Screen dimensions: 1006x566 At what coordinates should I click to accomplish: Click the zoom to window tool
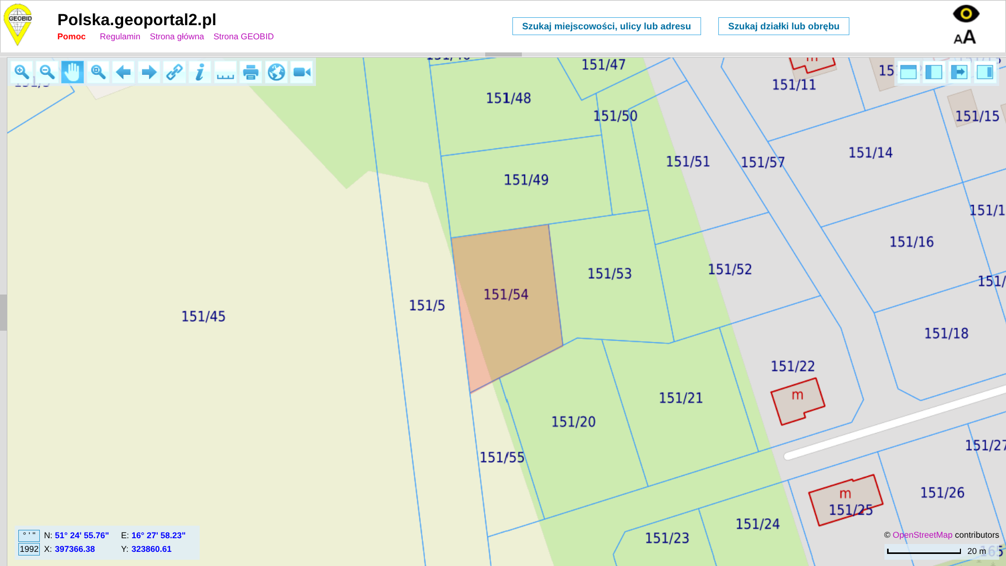click(98, 72)
